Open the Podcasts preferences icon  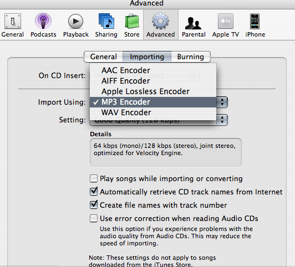click(x=43, y=21)
